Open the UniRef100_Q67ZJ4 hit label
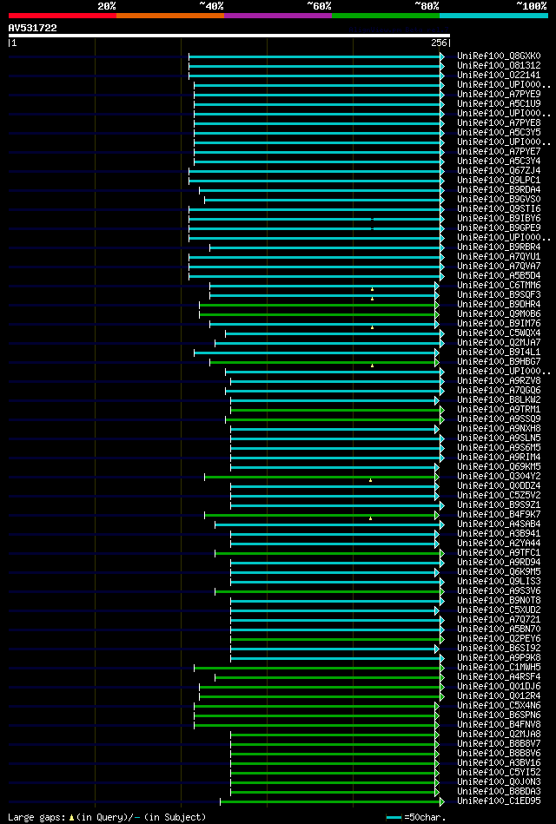Image resolution: width=556 pixels, height=824 pixels. point(499,171)
